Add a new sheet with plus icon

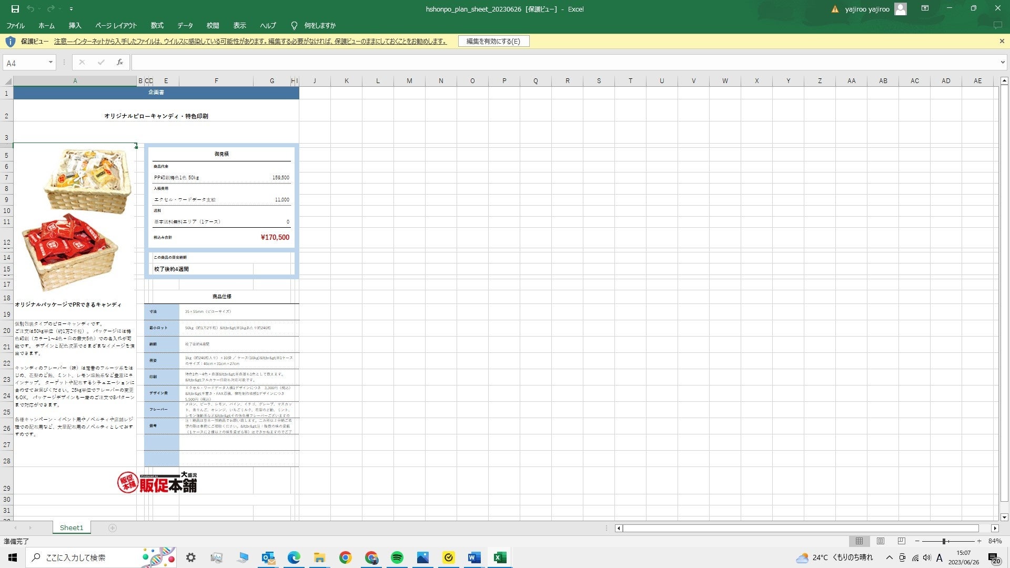tap(112, 528)
